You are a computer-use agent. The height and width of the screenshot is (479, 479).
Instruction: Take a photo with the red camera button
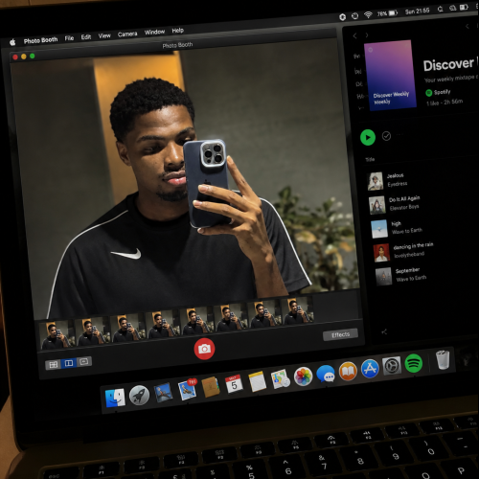[204, 349]
